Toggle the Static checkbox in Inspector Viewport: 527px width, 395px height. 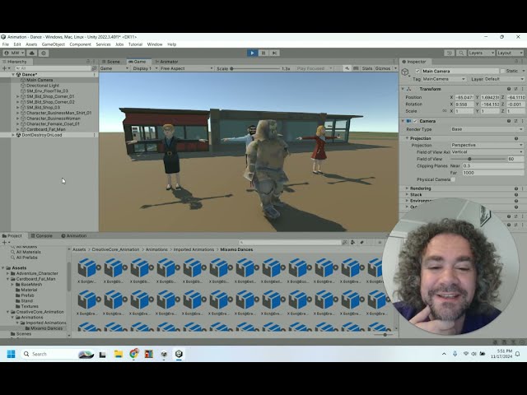tap(502, 72)
